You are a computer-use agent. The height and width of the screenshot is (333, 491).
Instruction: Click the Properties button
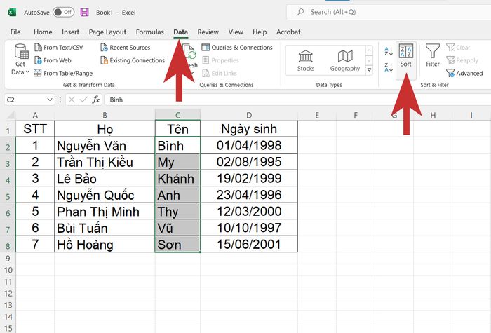coord(221,60)
